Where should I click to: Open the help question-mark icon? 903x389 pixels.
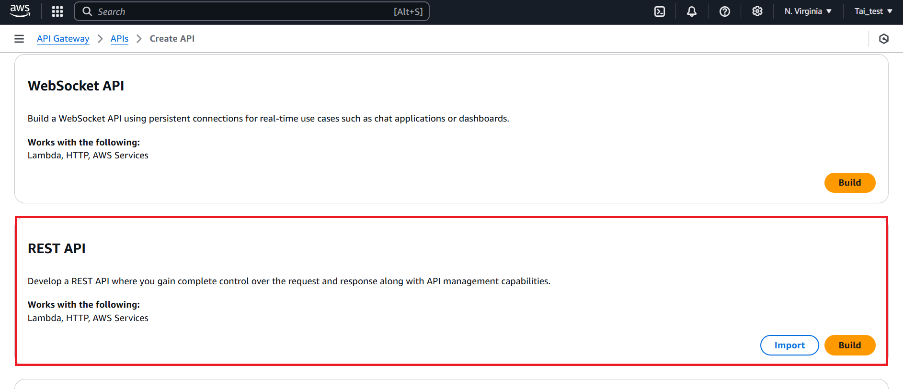click(725, 11)
